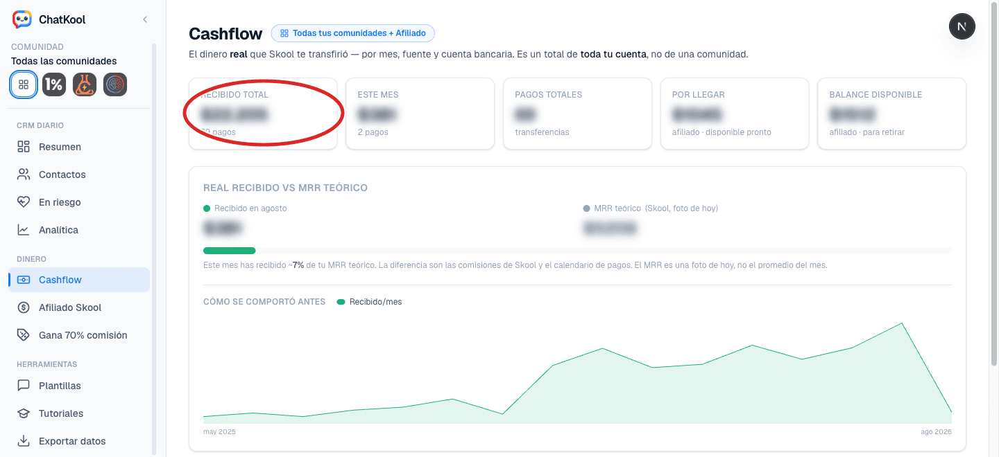Click the Afiliado Skool dollar icon
This screenshot has width=999, height=457.
(x=24, y=307)
